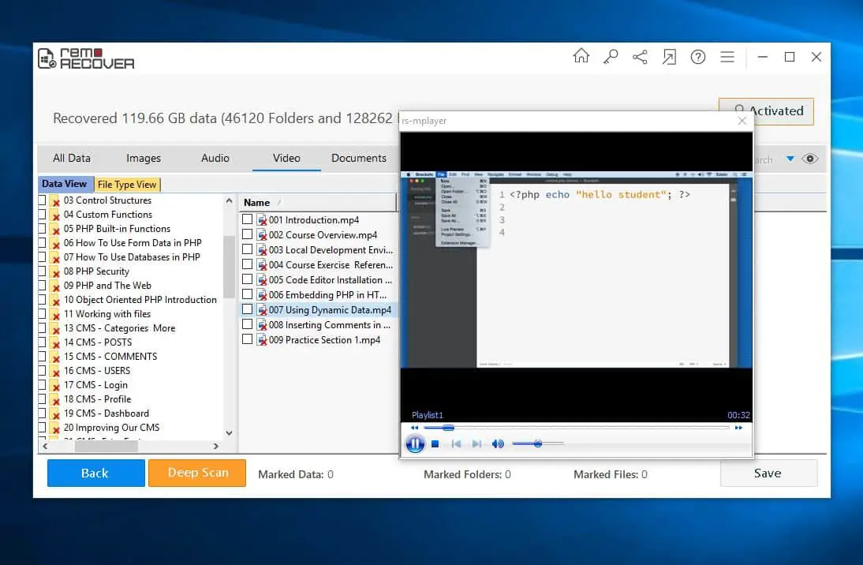Click the folder tree scroll-up arrow
This screenshot has width=863, height=565.
pyautogui.click(x=229, y=201)
